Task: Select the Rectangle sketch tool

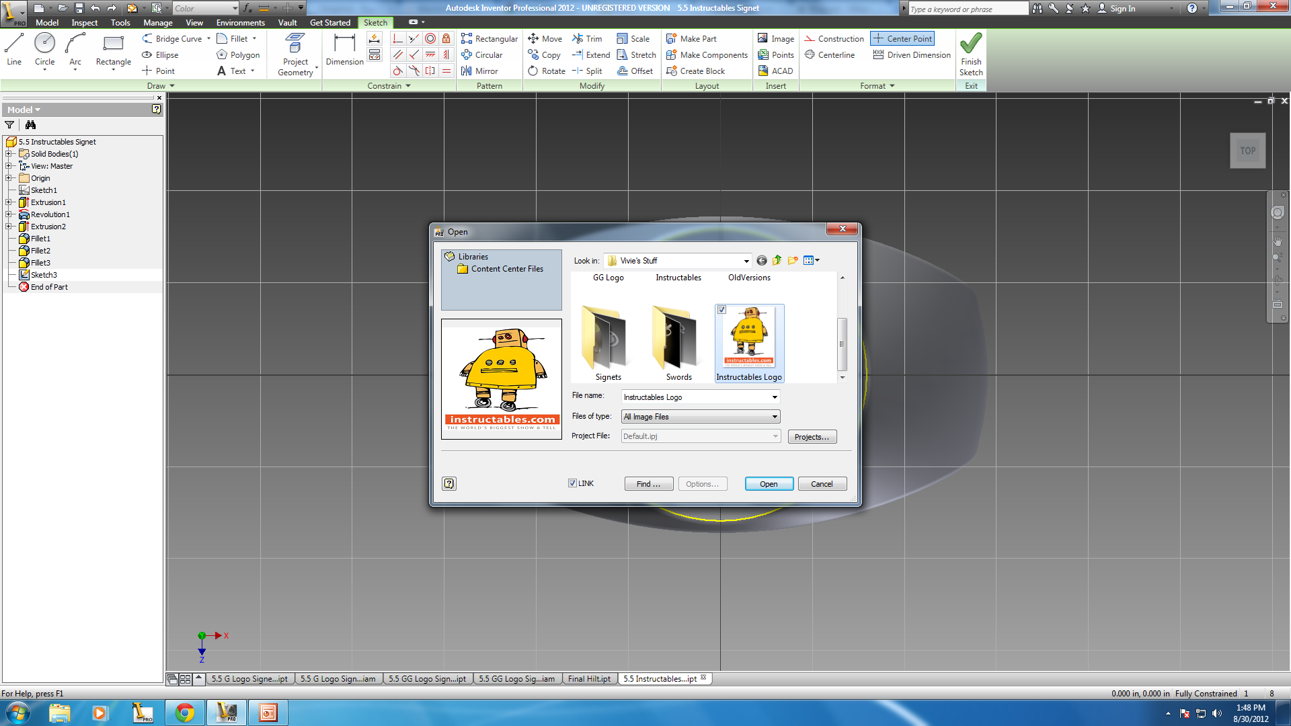Action: tap(113, 50)
